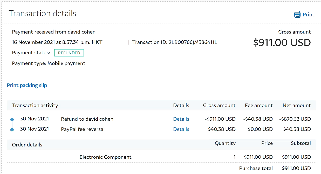Click the Purchase total label
The height and width of the screenshot is (174, 321).
pos(256,168)
